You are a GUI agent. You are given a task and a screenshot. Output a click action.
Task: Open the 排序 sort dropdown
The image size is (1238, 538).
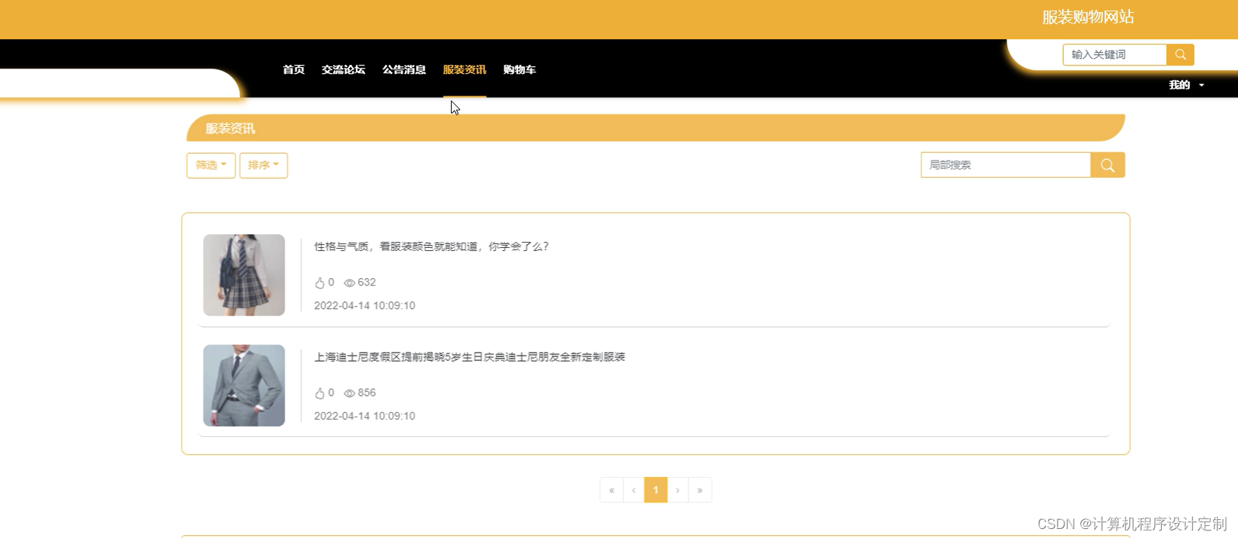click(x=263, y=165)
